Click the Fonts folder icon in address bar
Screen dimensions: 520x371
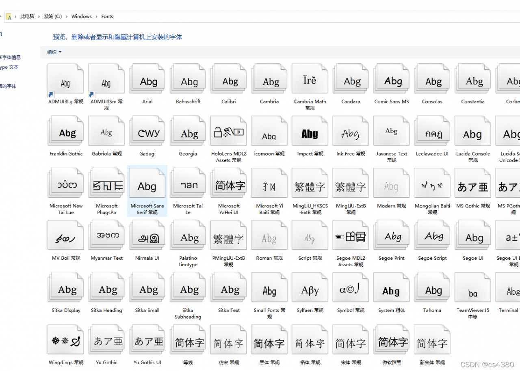(x=9, y=17)
